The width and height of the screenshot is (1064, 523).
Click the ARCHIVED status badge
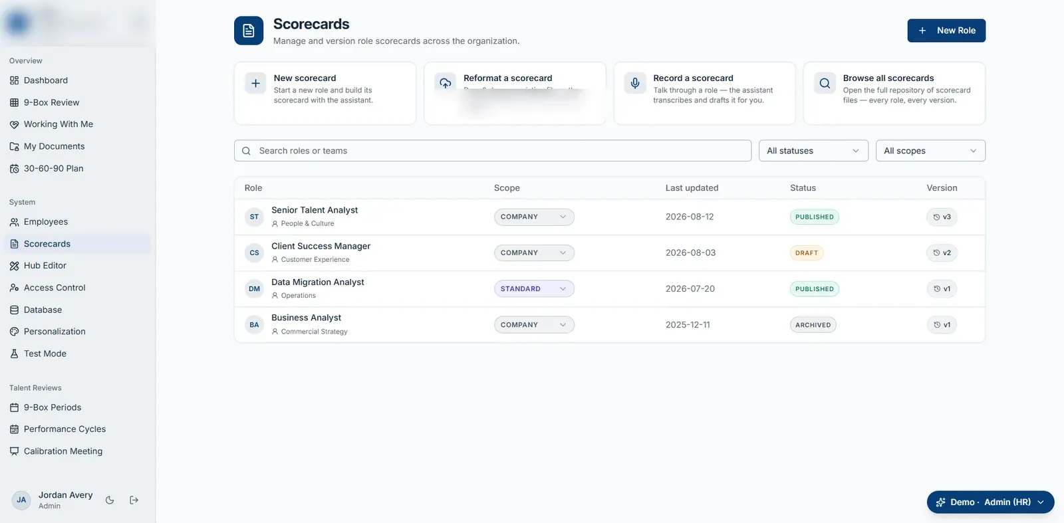[x=813, y=325]
